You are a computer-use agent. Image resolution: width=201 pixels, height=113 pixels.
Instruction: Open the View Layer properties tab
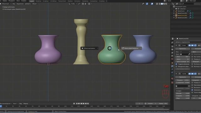[x=172, y=53]
